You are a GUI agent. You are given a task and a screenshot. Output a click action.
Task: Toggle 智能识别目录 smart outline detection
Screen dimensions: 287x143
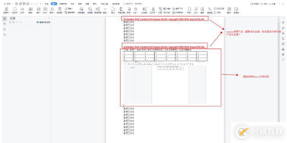[43, 22]
